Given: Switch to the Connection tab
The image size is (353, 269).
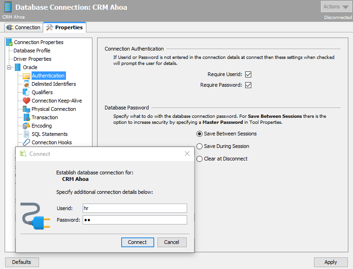Looking at the screenshot, I should coord(23,27).
